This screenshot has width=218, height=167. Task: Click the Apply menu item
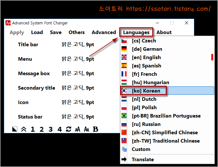click(17, 32)
